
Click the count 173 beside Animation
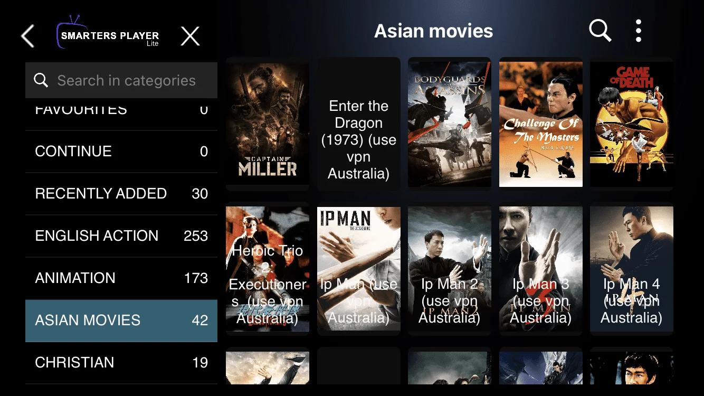tap(196, 278)
